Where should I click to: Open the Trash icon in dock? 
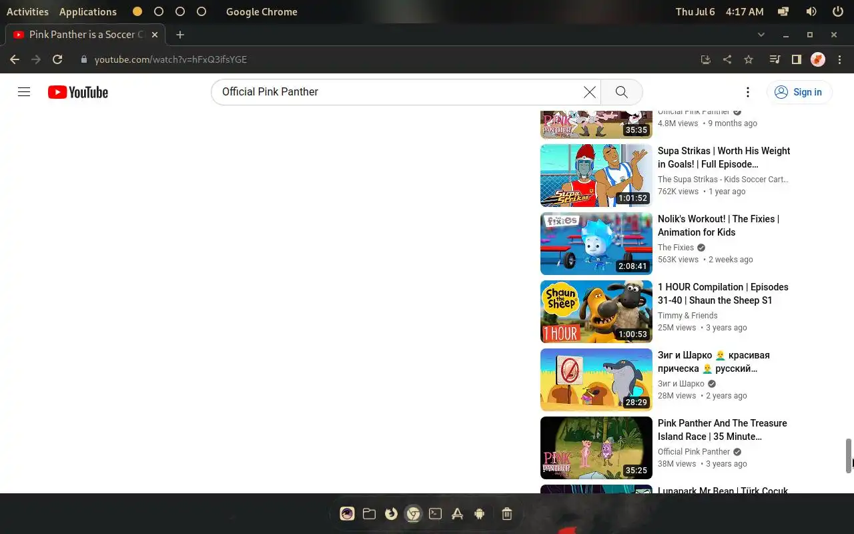(506, 513)
